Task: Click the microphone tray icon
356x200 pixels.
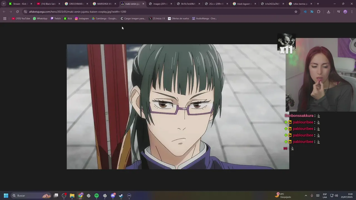Action: (x=312, y=196)
